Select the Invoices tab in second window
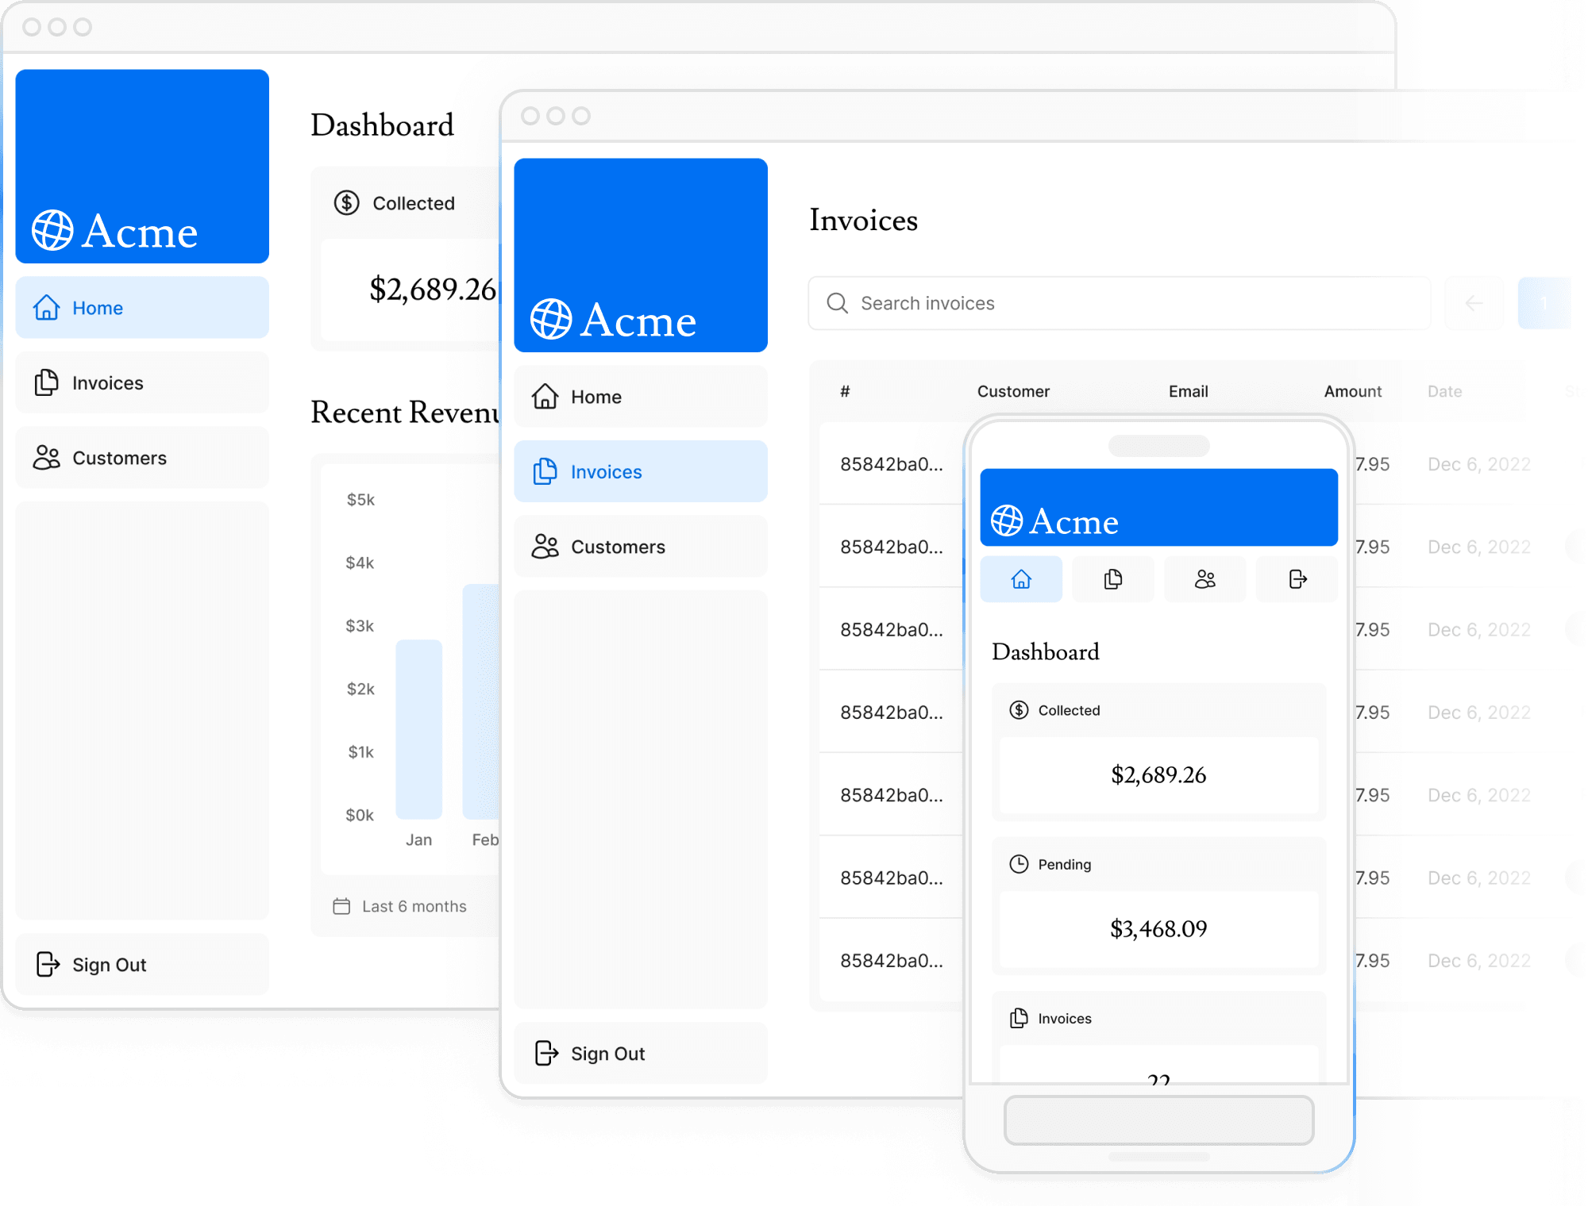This screenshot has width=1588, height=1206. [x=638, y=470]
